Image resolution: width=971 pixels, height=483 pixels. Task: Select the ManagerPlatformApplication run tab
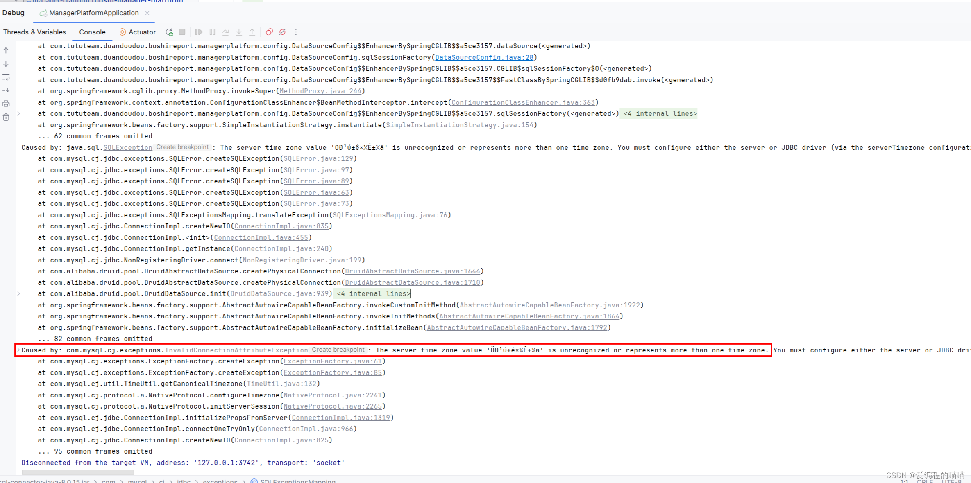click(94, 13)
